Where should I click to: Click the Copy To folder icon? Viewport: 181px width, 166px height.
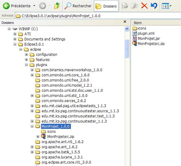tap(135, 6)
